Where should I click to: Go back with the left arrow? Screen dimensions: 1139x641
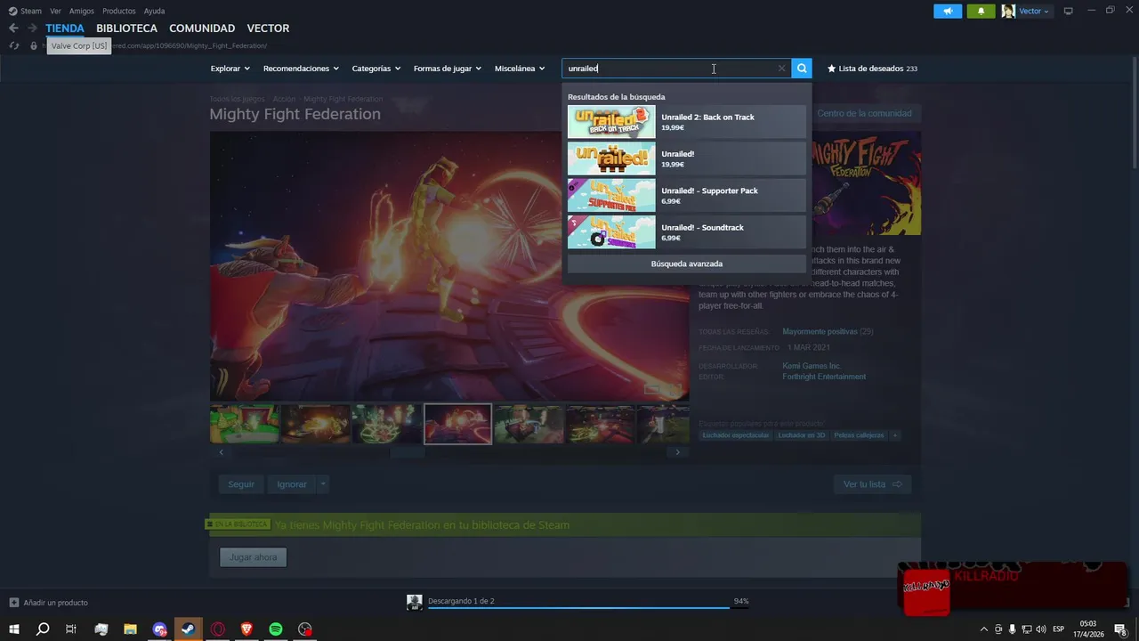click(x=13, y=28)
